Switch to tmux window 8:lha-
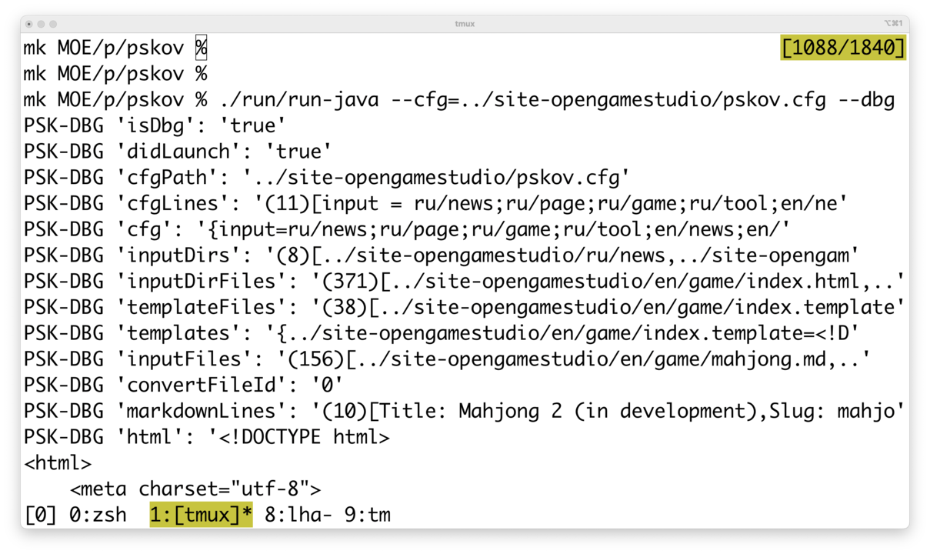Image resolution: width=930 pixels, height=554 pixels. [298, 514]
